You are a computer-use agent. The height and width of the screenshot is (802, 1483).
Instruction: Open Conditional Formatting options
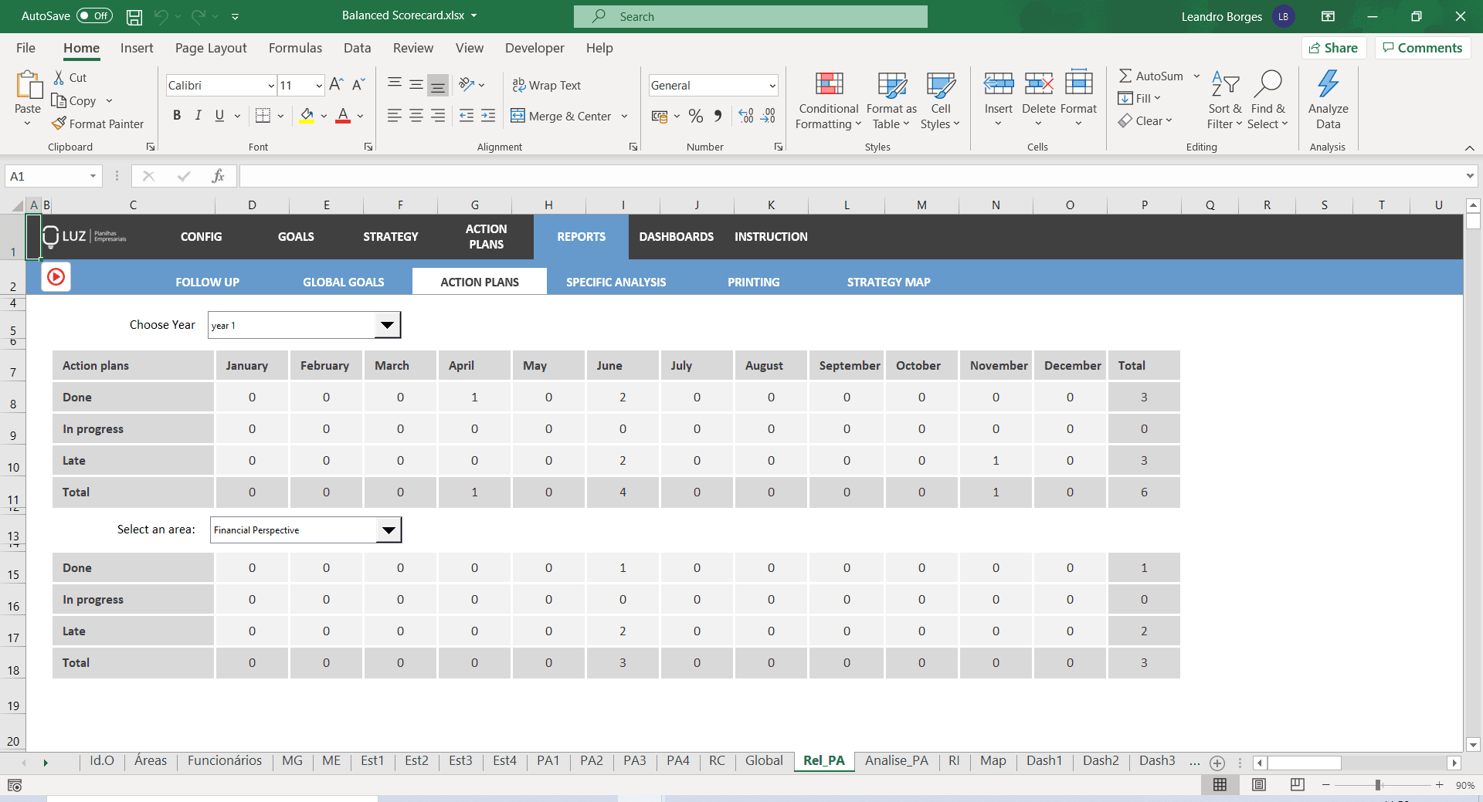point(827,100)
